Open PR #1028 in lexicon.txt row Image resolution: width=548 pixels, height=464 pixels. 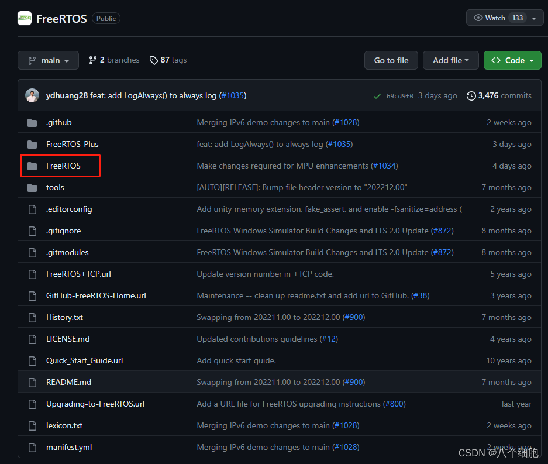[346, 426]
